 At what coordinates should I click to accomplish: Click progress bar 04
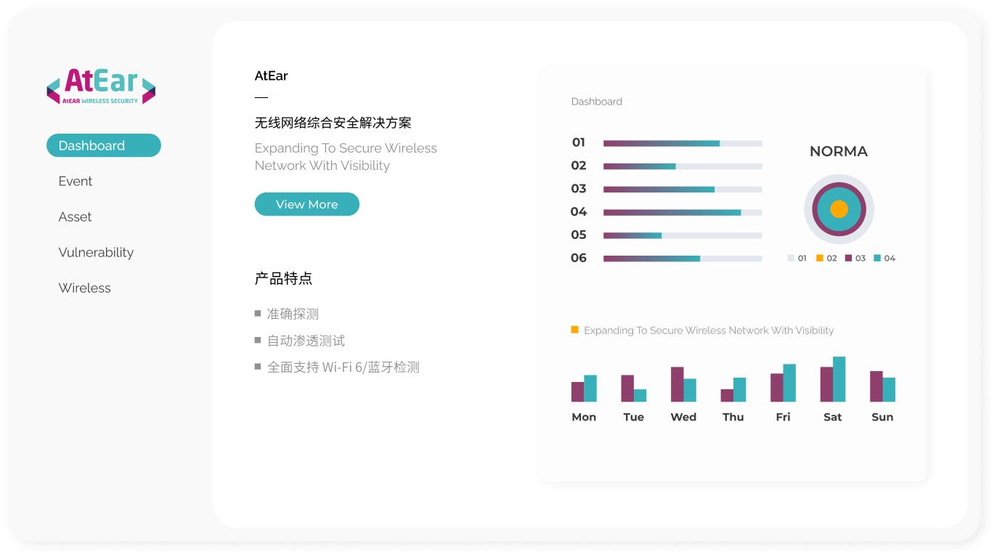tap(683, 212)
